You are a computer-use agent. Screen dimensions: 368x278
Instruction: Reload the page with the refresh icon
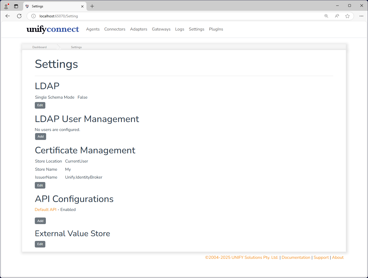point(19,16)
